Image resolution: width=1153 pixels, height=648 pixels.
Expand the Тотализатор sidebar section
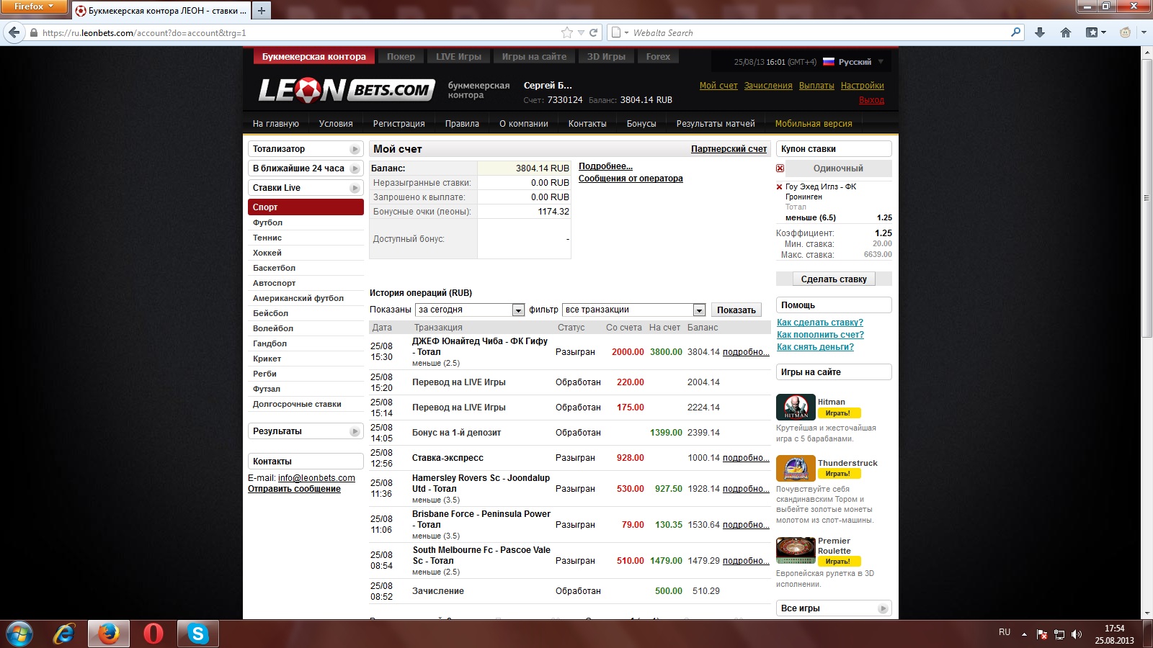306,149
